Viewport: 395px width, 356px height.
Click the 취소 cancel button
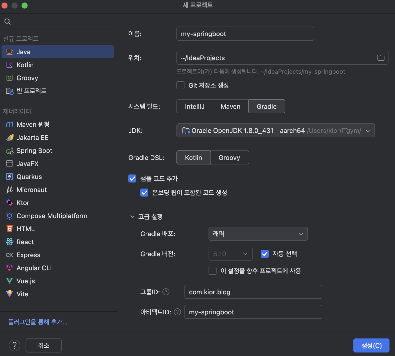point(44,345)
